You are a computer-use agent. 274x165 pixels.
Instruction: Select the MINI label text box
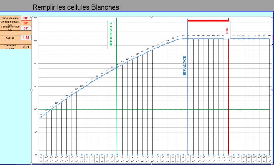pyautogui.click(x=226, y=29)
